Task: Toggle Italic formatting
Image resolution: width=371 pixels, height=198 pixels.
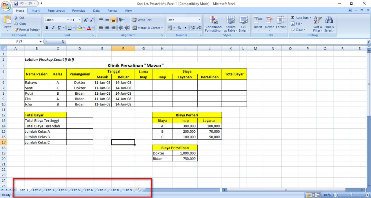Action: (x=52, y=28)
